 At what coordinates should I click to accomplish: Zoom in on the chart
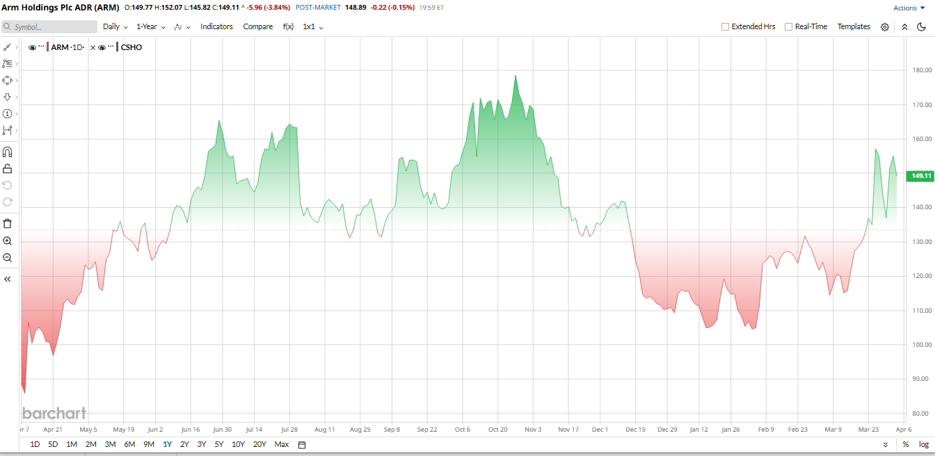pyautogui.click(x=8, y=241)
